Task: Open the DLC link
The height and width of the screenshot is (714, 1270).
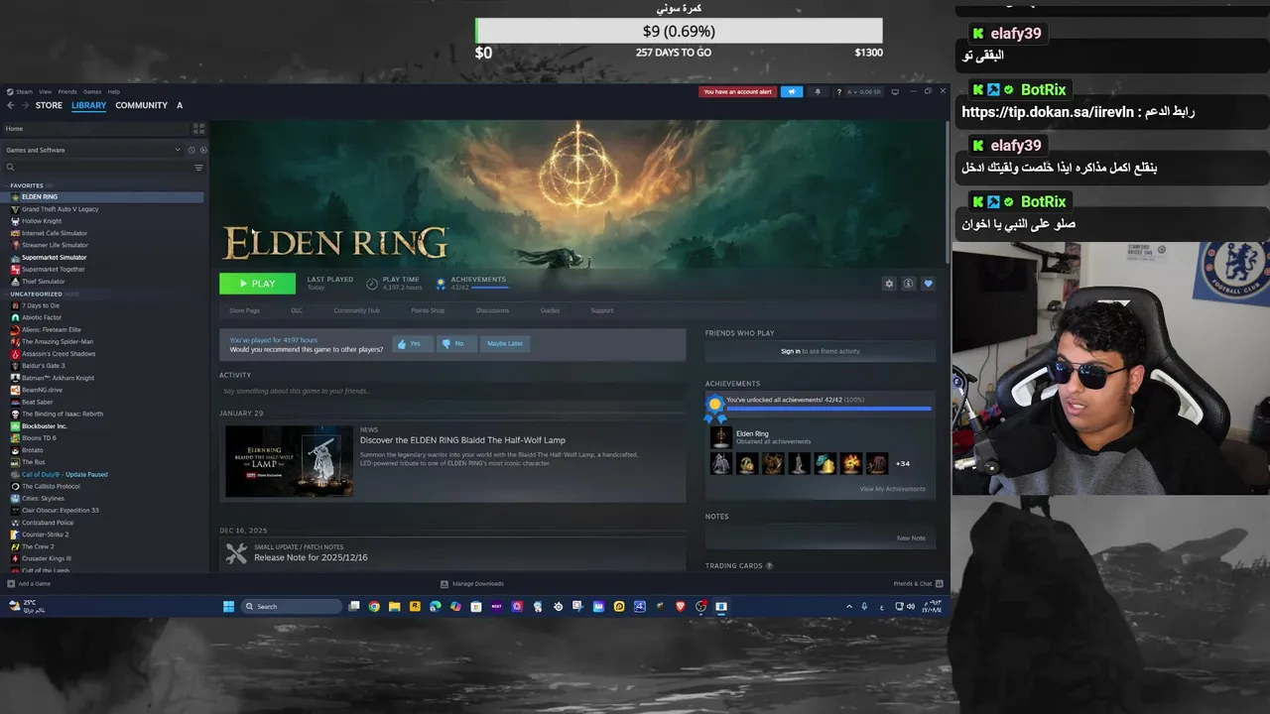Action: [297, 310]
